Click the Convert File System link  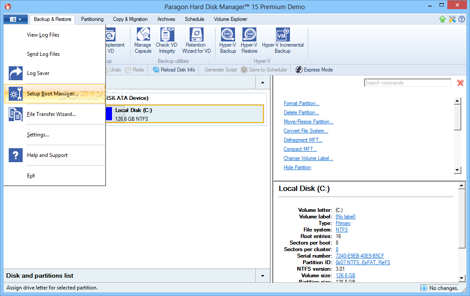point(306,131)
